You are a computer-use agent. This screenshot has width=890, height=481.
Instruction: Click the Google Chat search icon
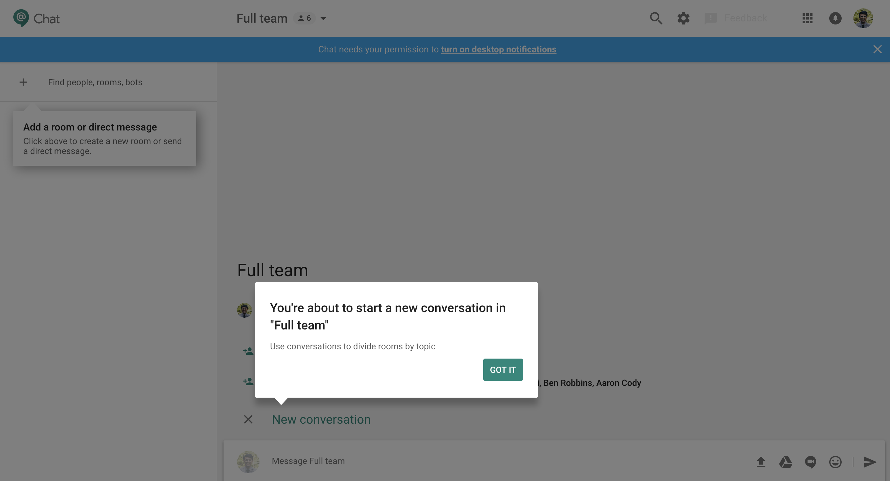[x=656, y=18]
